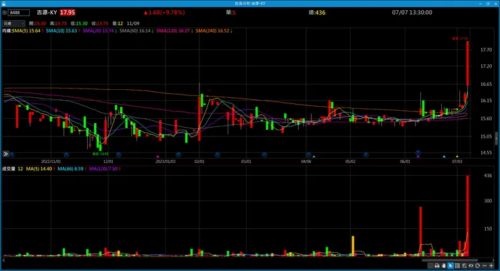Image resolution: width=500 pixels, height=271 pixels.
Task: Click the circular event marker near 02/01
Action: (x=218, y=155)
